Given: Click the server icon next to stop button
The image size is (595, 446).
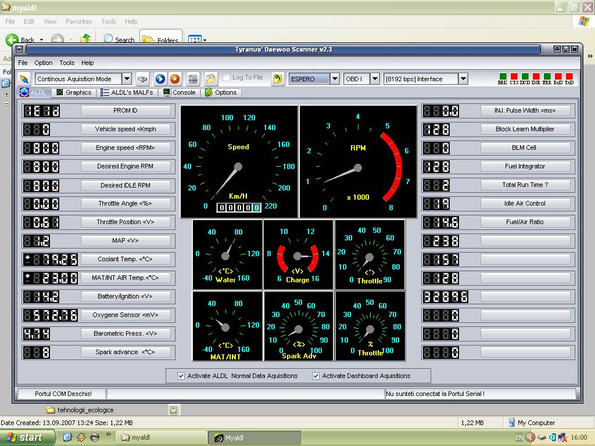Looking at the screenshot, I should pos(193,79).
